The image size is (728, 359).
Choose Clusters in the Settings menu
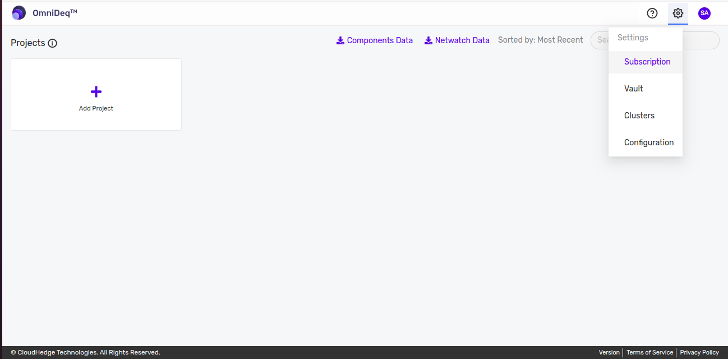646,116
